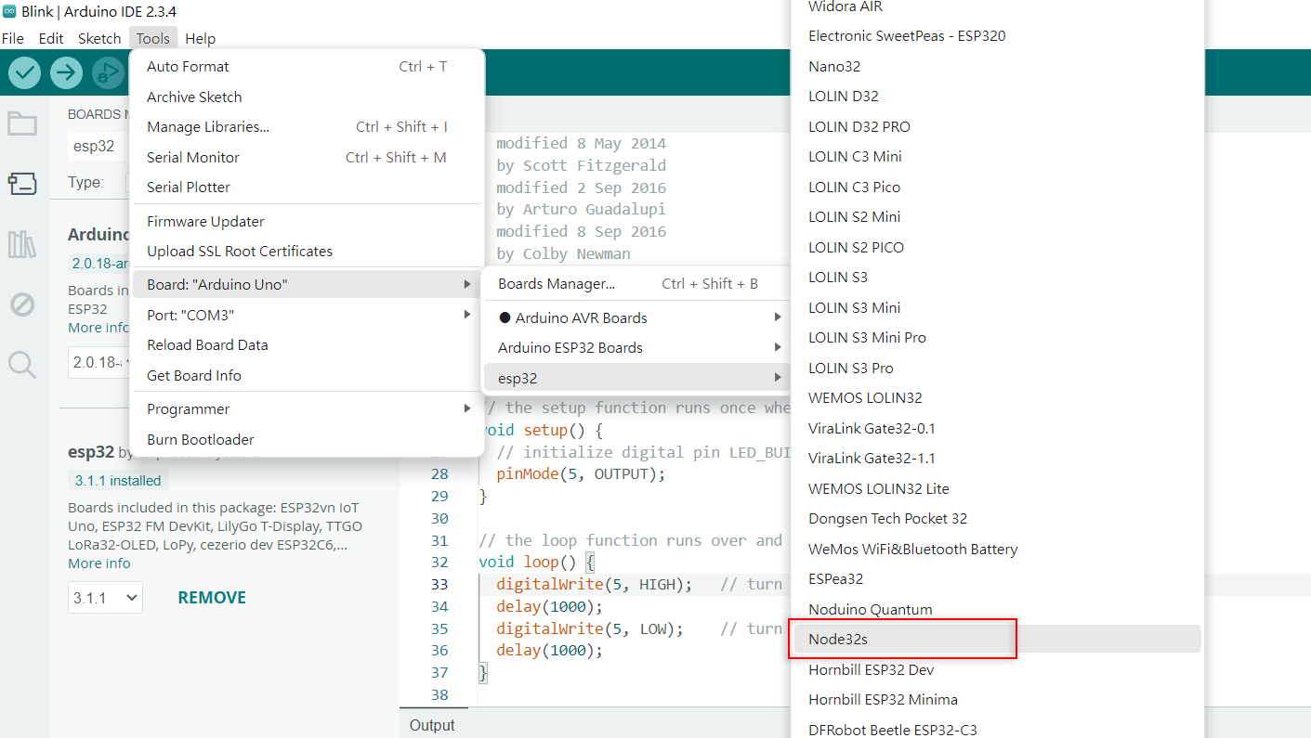Image resolution: width=1311 pixels, height=738 pixels.
Task: Select the Node32s board
Action: pyautogui.click(x=995, y=639)
